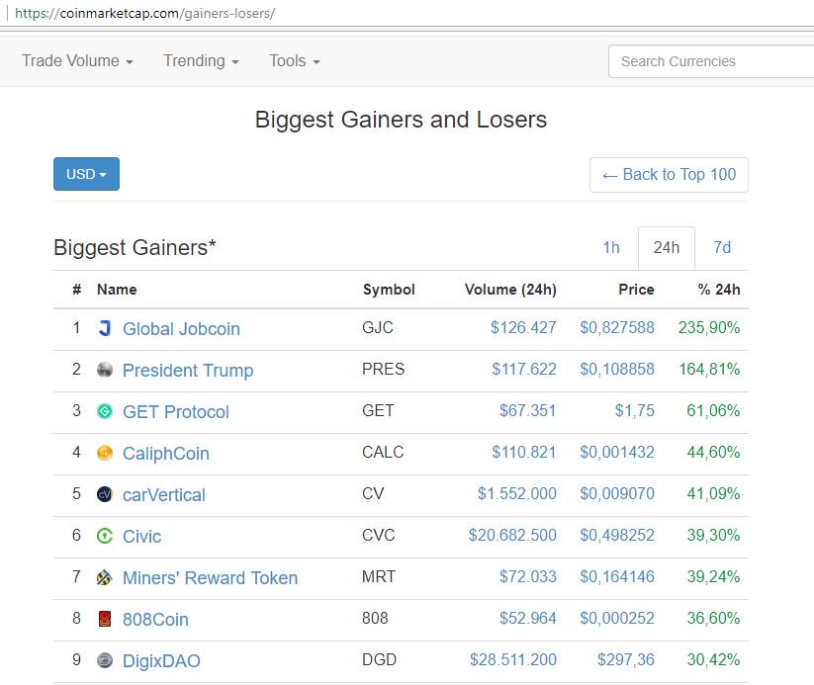Click the Volume (24h) column header
The width and height of the screenshot is (814, 685).
click(x=510, y=290)
